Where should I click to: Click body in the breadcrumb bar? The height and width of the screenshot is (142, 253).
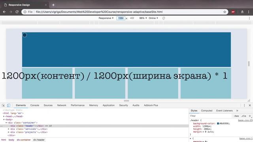[11, 140]
